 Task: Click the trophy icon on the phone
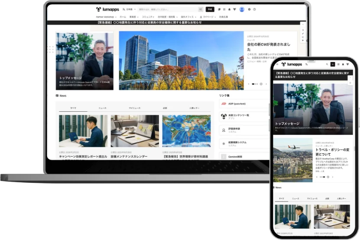click(x=348, y=64)
